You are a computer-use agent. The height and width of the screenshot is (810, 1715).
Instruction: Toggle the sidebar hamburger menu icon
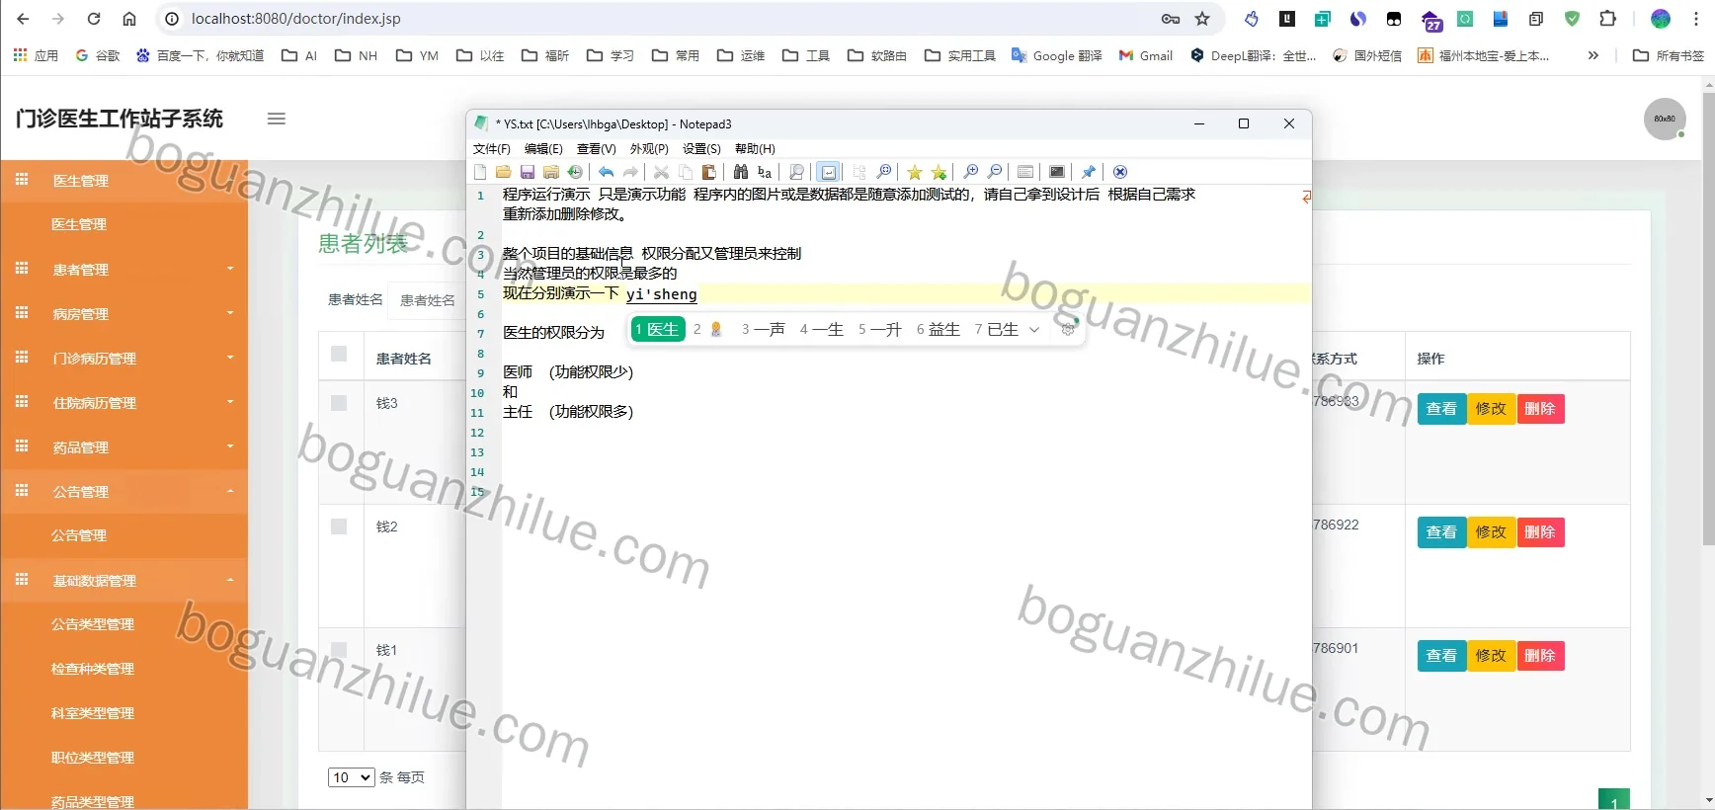(x=277, y=119)
